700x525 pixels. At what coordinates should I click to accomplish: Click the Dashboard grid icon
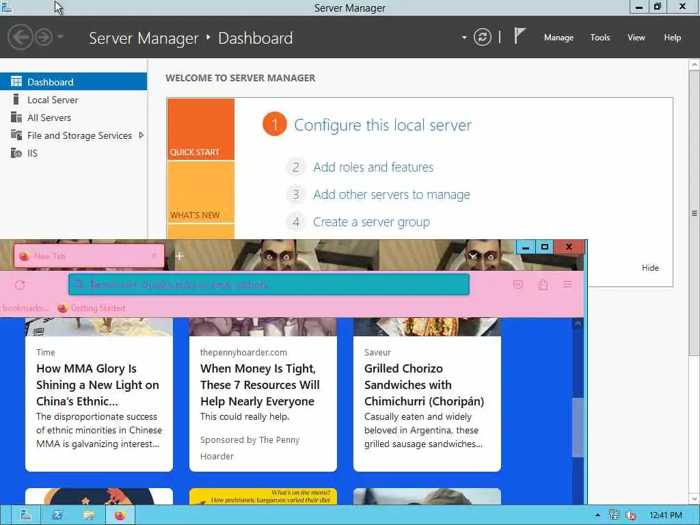16,81
